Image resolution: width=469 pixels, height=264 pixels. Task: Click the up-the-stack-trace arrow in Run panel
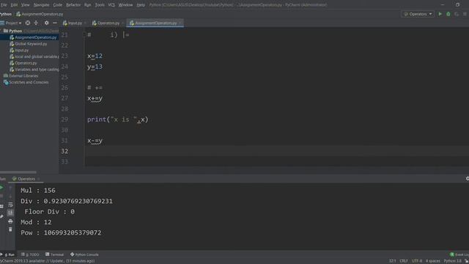pos(10,188)
